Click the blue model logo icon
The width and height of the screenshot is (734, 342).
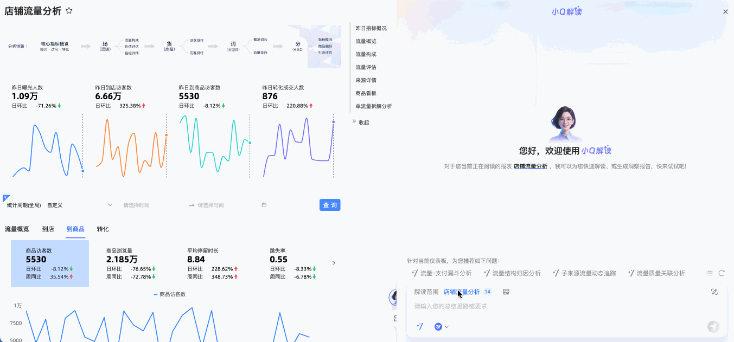coord(438,326)
